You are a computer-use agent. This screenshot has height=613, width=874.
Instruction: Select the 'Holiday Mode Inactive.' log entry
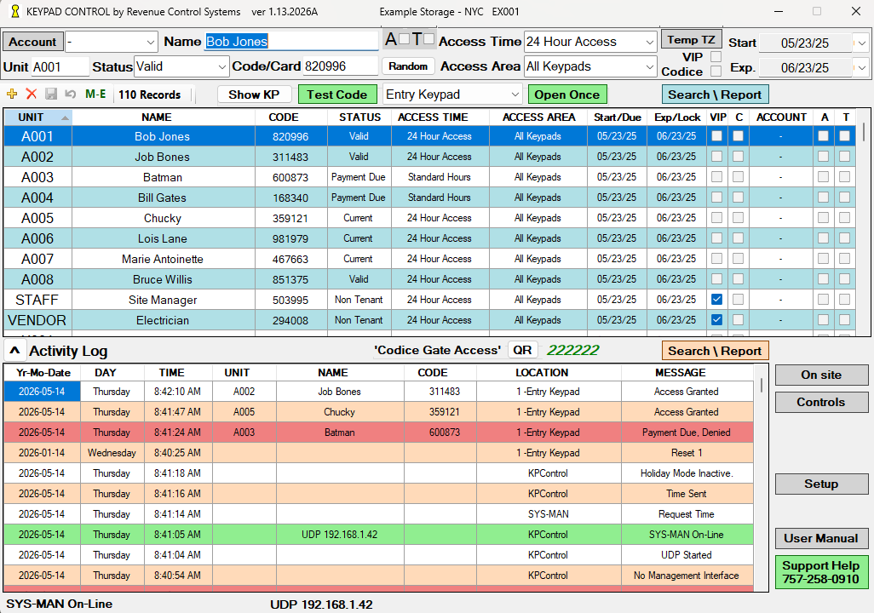tap(378, 473)
